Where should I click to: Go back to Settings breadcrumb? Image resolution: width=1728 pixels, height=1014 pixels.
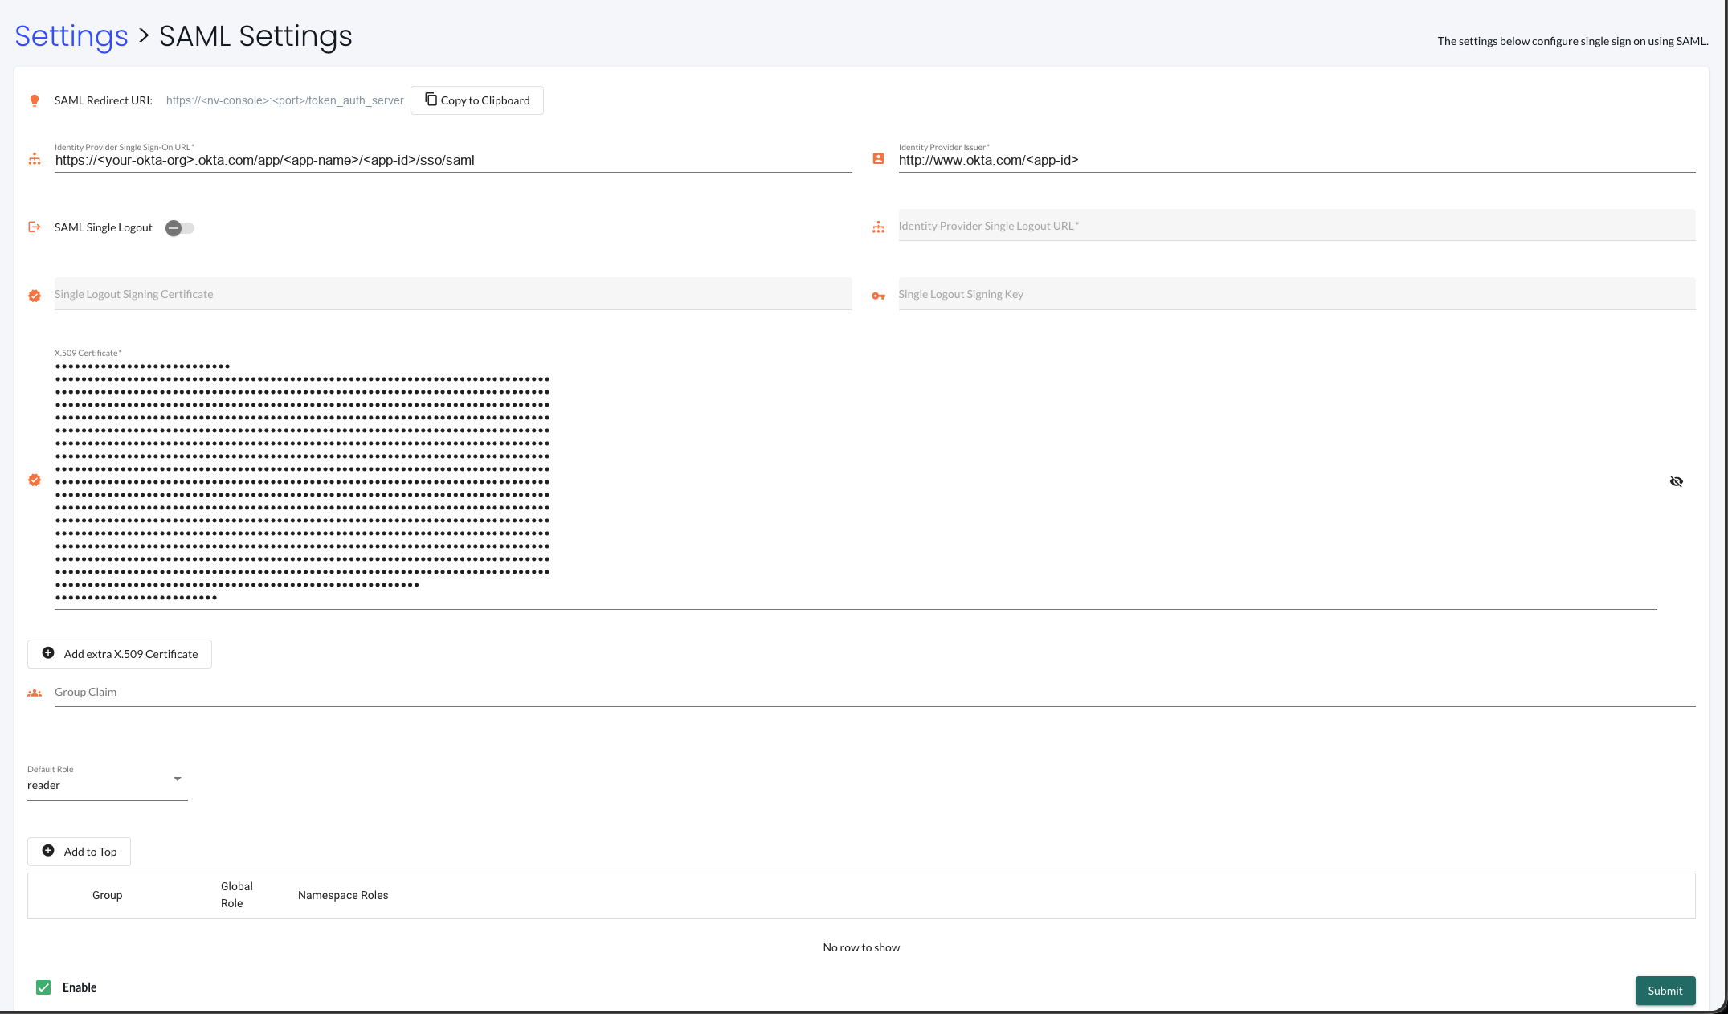pos(71,36)
